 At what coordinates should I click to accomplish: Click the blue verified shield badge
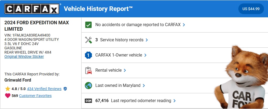click(x=65, y=89)
